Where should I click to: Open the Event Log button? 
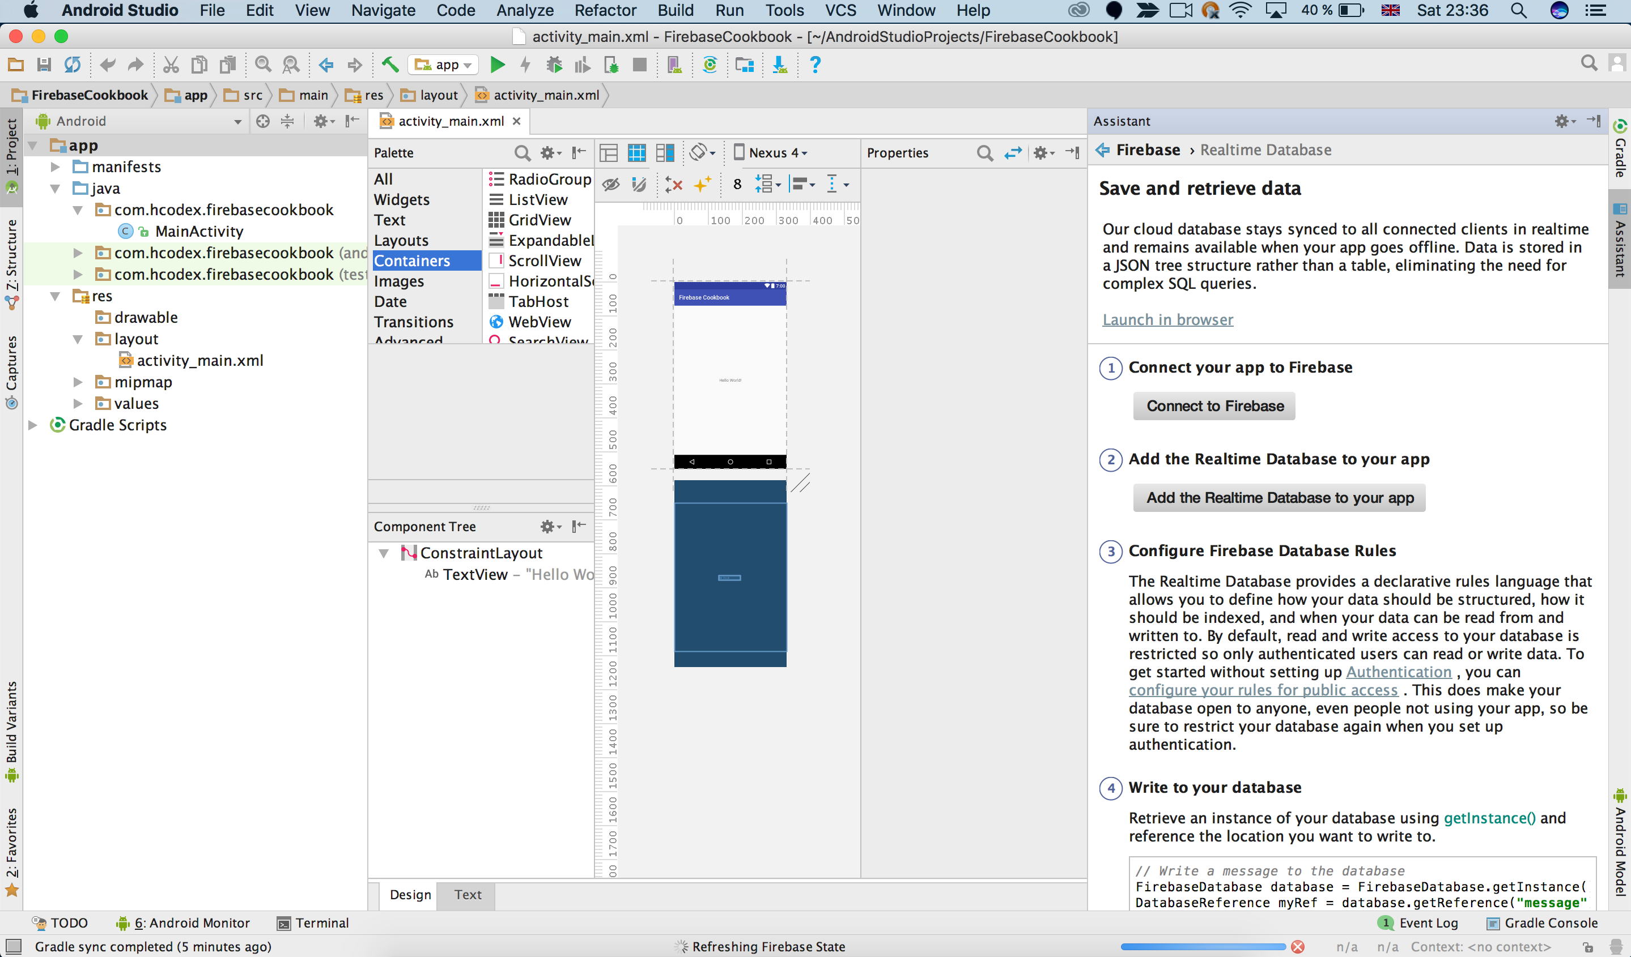[1418, 924]
